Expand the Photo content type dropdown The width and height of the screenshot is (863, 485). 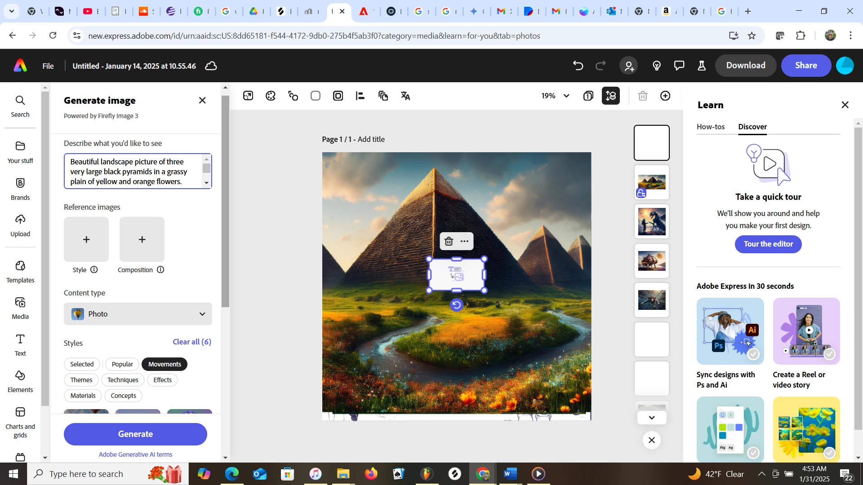138,314
